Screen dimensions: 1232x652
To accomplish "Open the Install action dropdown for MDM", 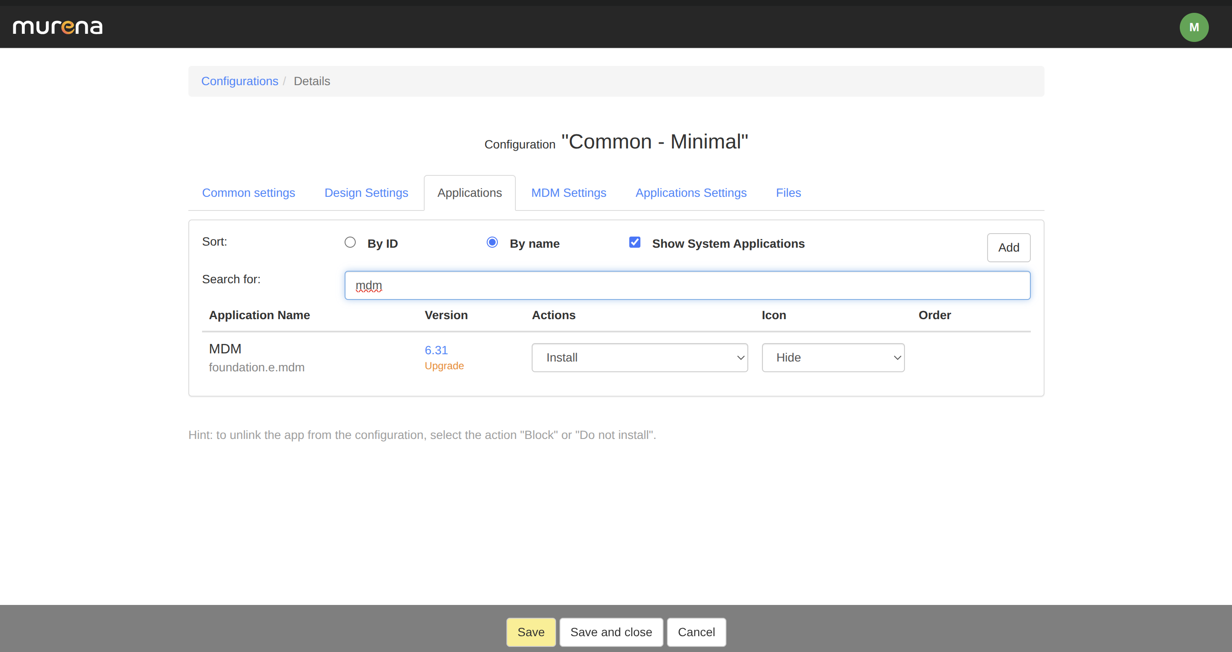I will tap(640, 358).
